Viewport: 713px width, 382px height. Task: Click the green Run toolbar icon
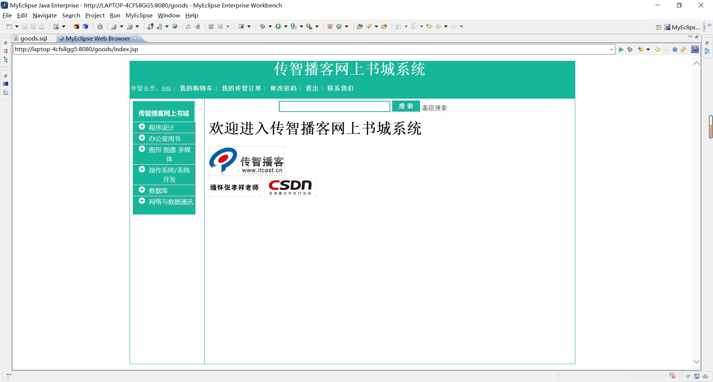click(x=278, y=26)
